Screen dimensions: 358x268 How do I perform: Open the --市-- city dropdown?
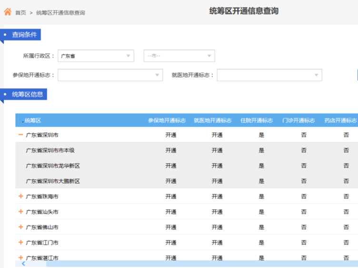(x=179, y=56)
